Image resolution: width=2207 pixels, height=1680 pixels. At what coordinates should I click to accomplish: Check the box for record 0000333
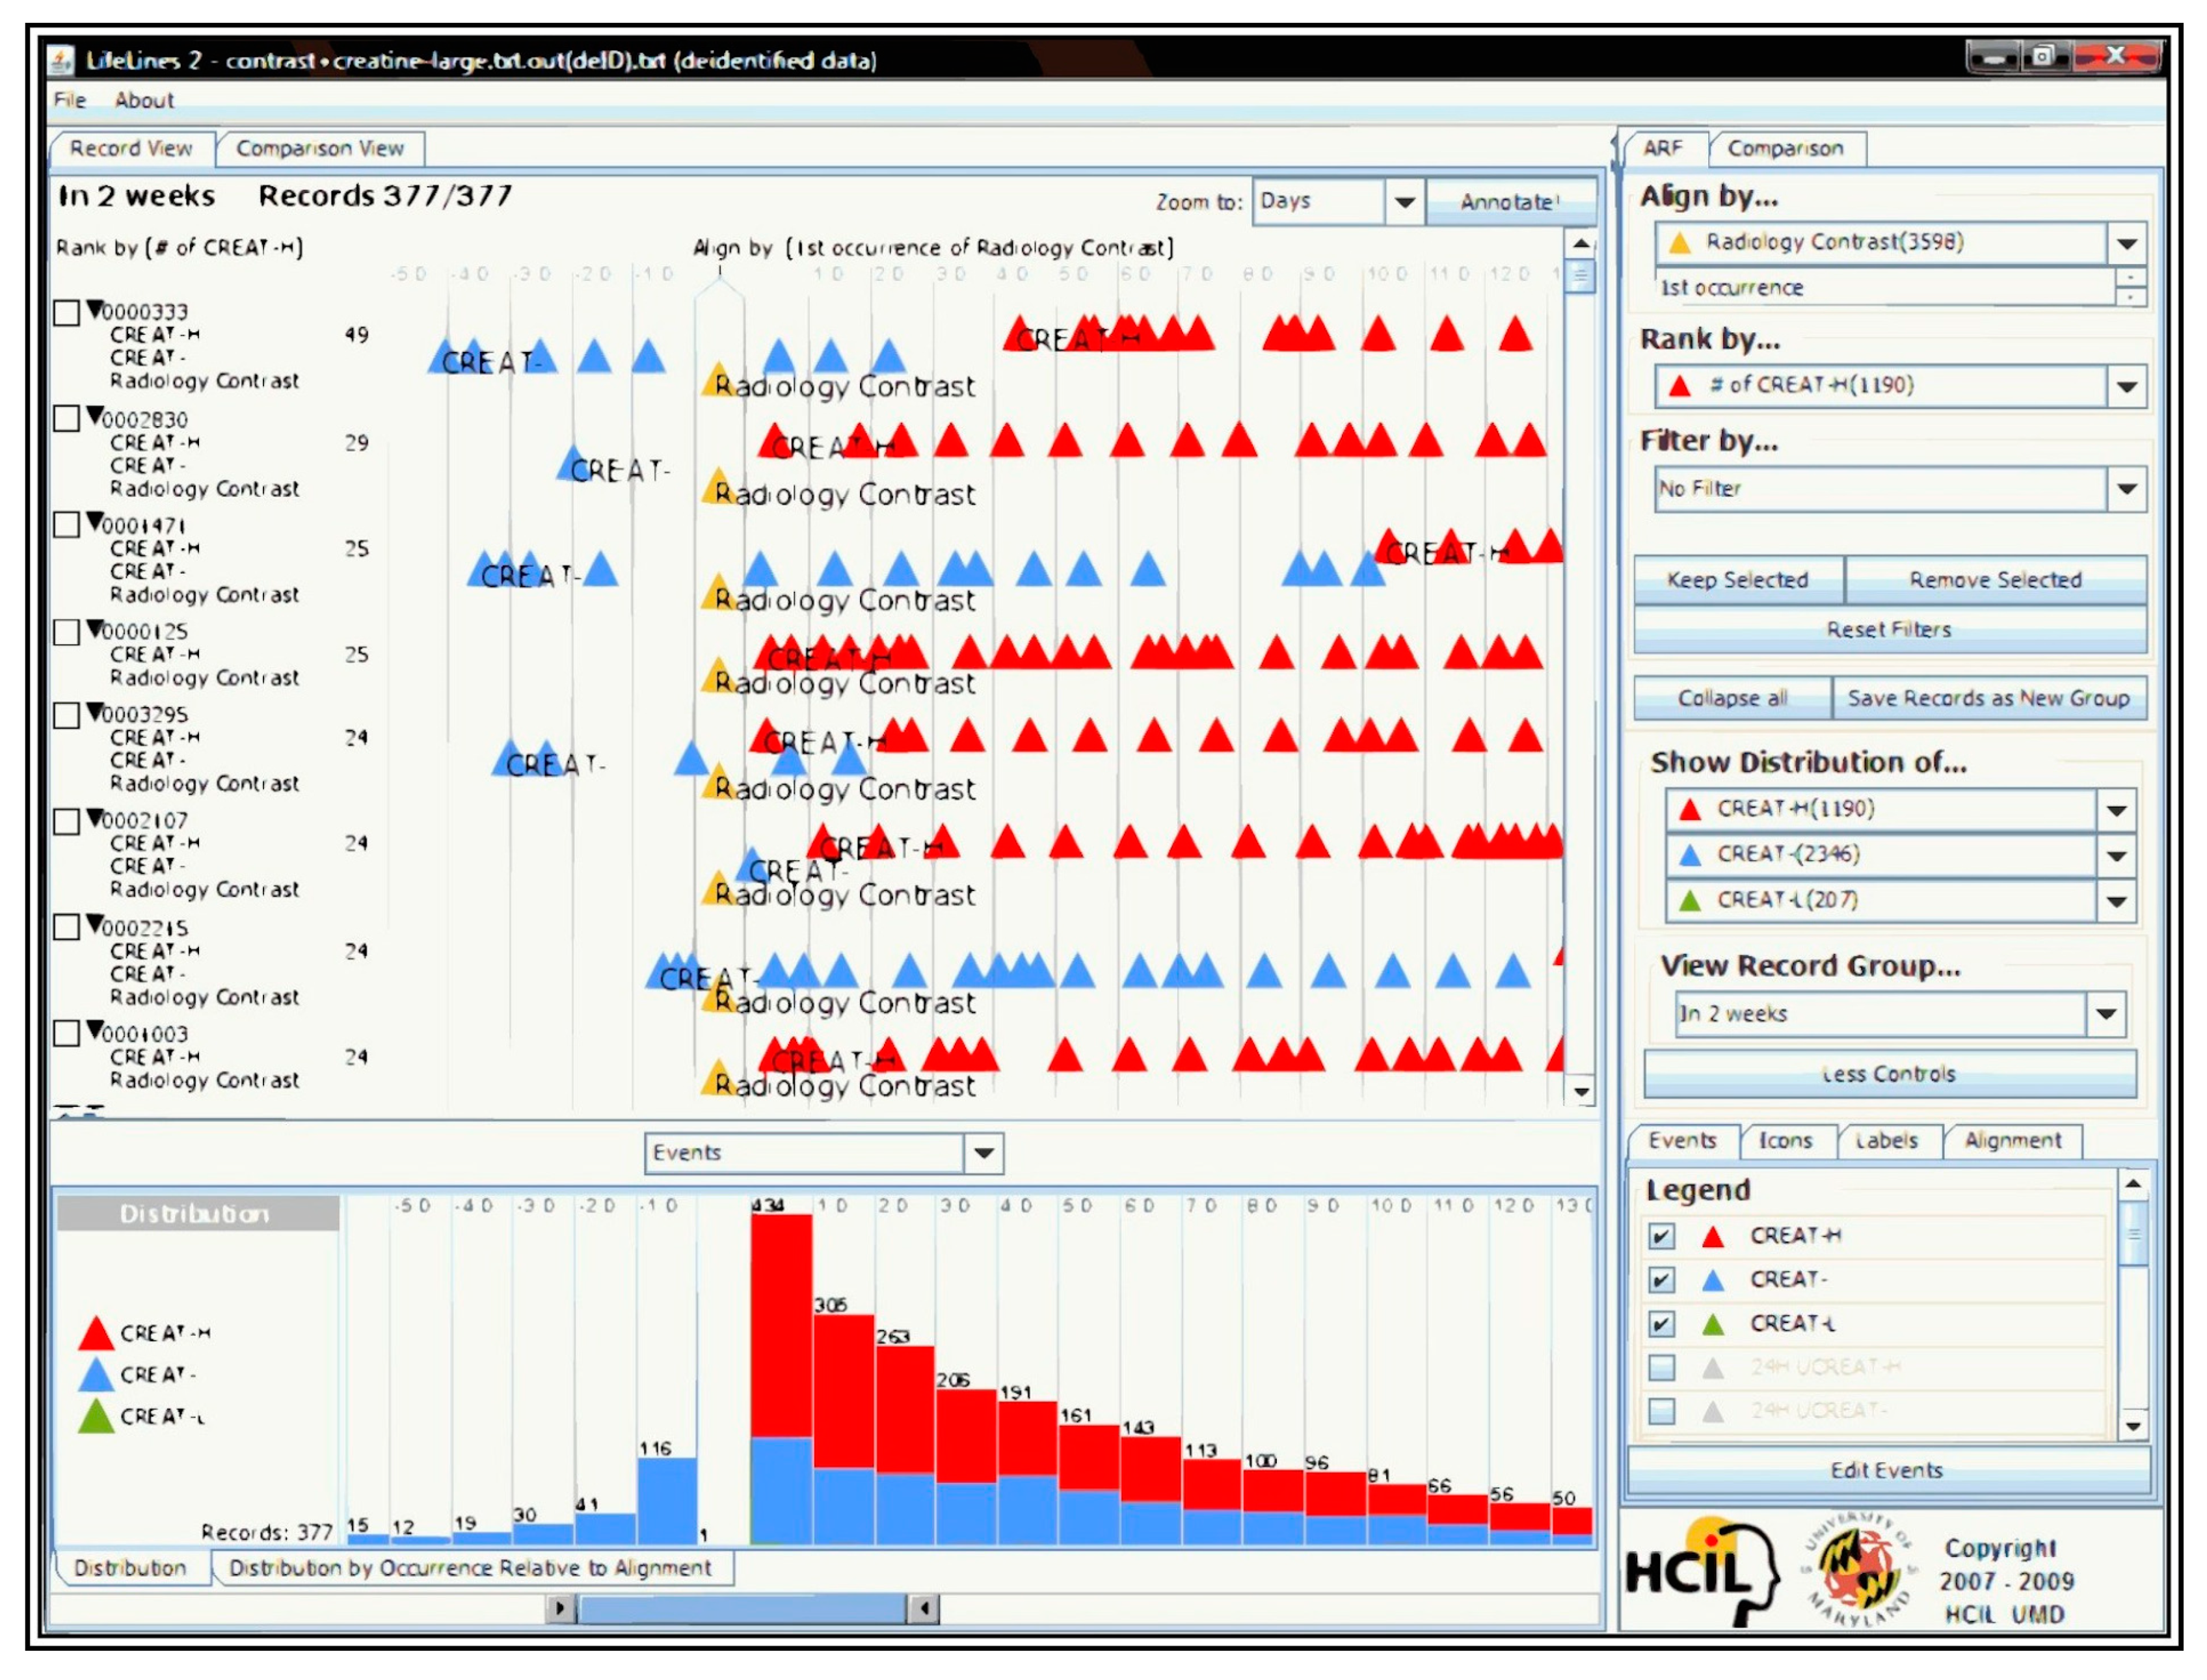point(66,313)
